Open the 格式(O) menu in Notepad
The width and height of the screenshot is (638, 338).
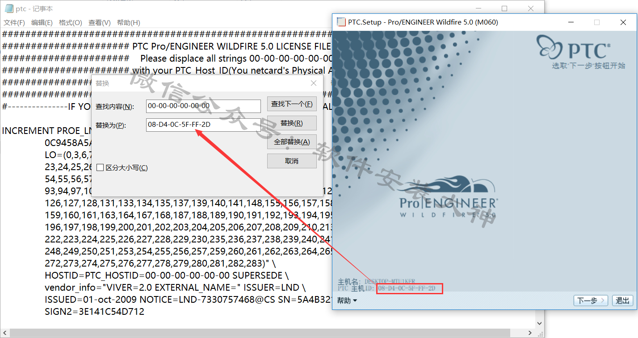click(71, 22)
